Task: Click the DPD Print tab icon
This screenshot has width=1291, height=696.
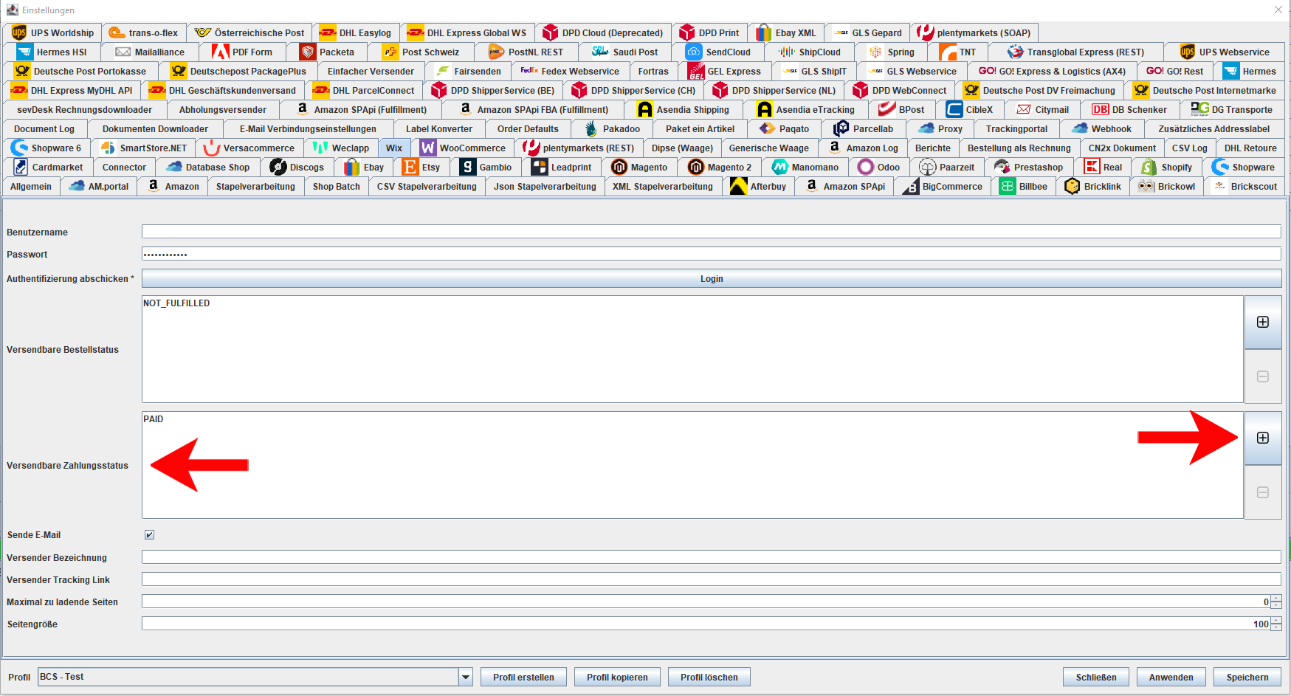Action: [x=687, y=32]
